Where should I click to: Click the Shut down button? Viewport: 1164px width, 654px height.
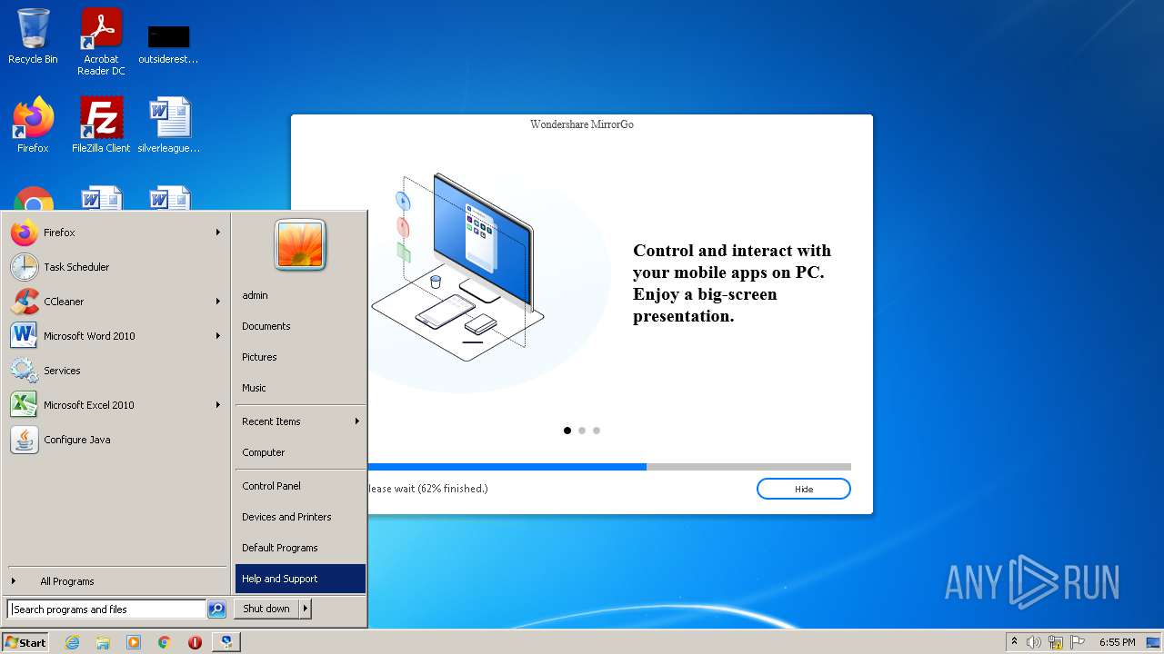(x=266, y=609)
